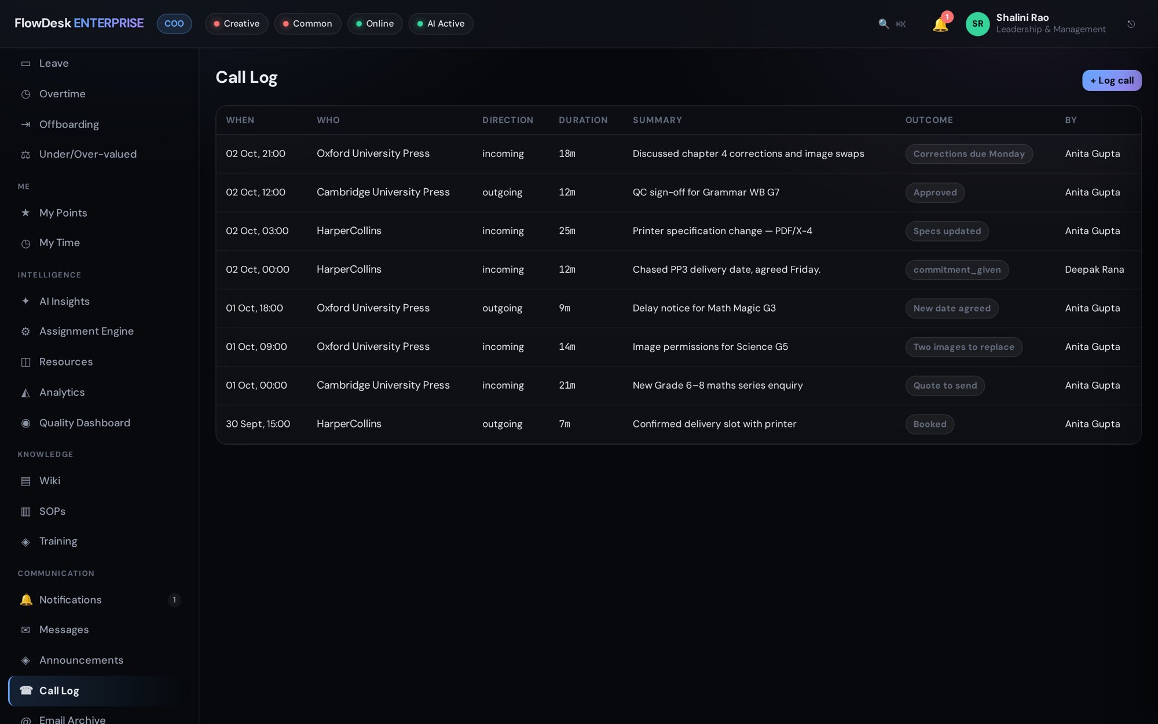Click the Corrections due Monday outcome pill
Screen dimensions: 1158x724
[x=969, y=154]
